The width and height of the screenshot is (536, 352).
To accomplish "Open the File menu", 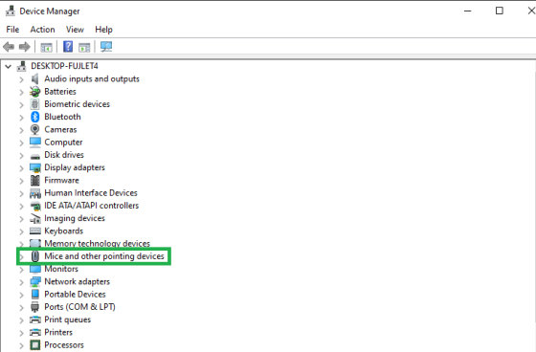I will tap(12, 30).
